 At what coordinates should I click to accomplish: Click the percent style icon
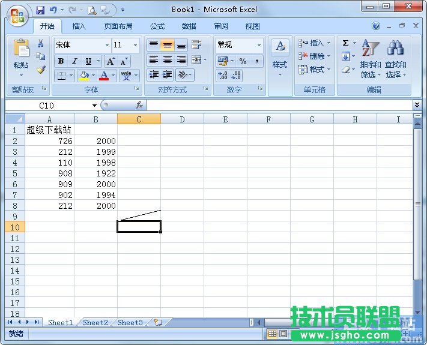click(x=243, y=61)
